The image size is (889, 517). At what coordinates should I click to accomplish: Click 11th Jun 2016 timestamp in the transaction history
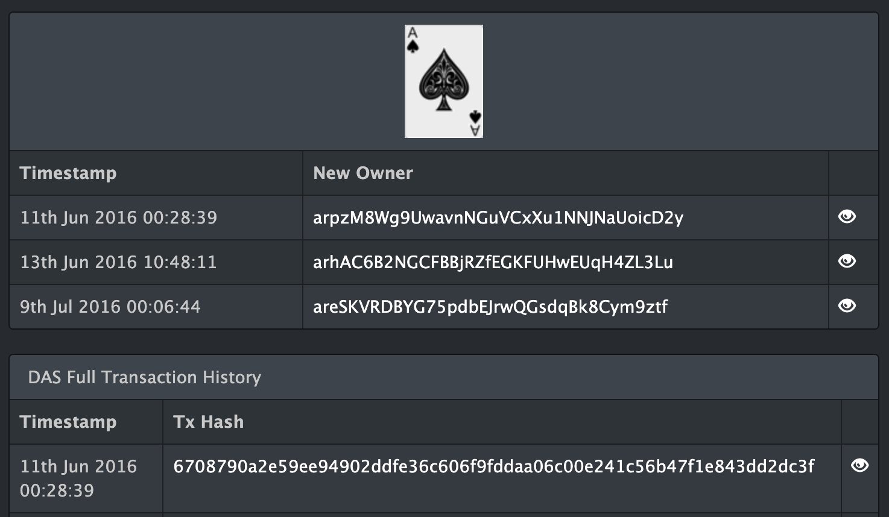(x=78, y=478)
